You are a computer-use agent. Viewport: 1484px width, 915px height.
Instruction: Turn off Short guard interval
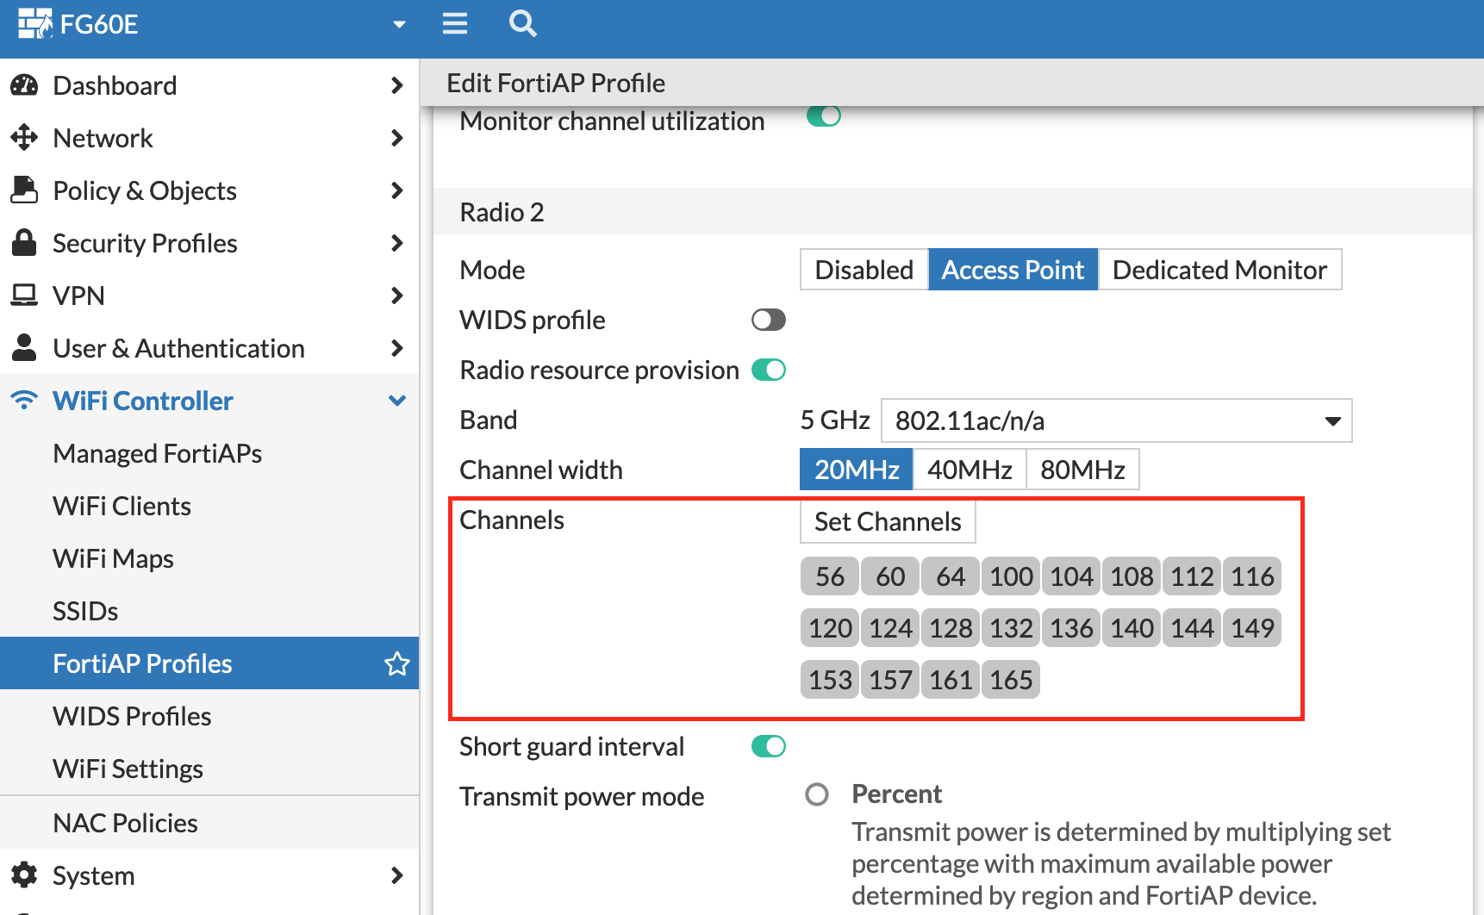[x=770, y=746]
